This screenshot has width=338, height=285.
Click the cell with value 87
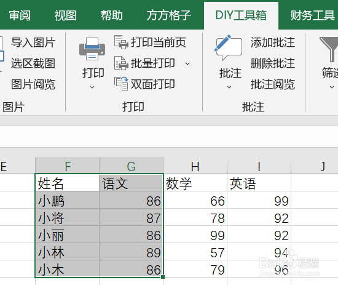(131, 217)
